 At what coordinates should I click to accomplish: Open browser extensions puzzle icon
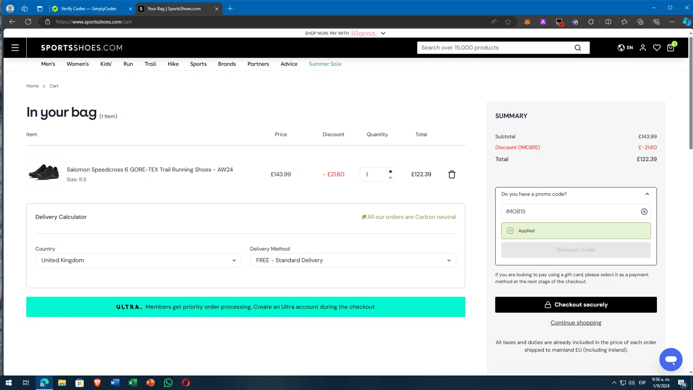coord(591,22)
